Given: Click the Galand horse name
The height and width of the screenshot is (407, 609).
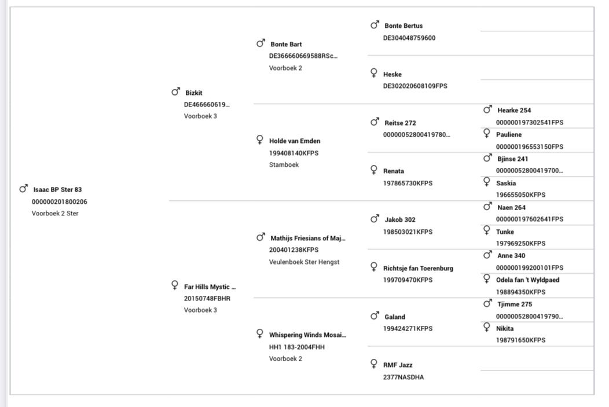Looking at the screenshot, I should (x=395, y=317).
